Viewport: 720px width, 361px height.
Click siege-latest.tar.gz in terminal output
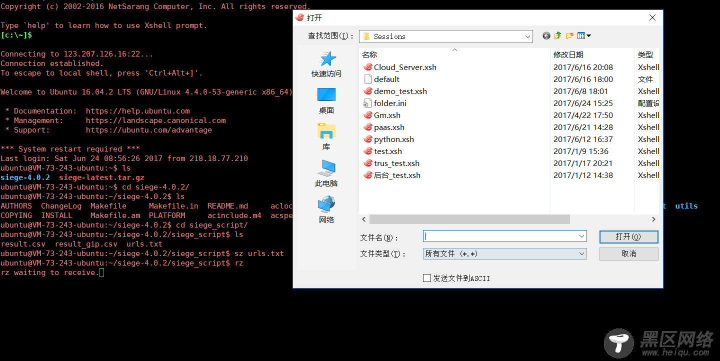(101, 177)
